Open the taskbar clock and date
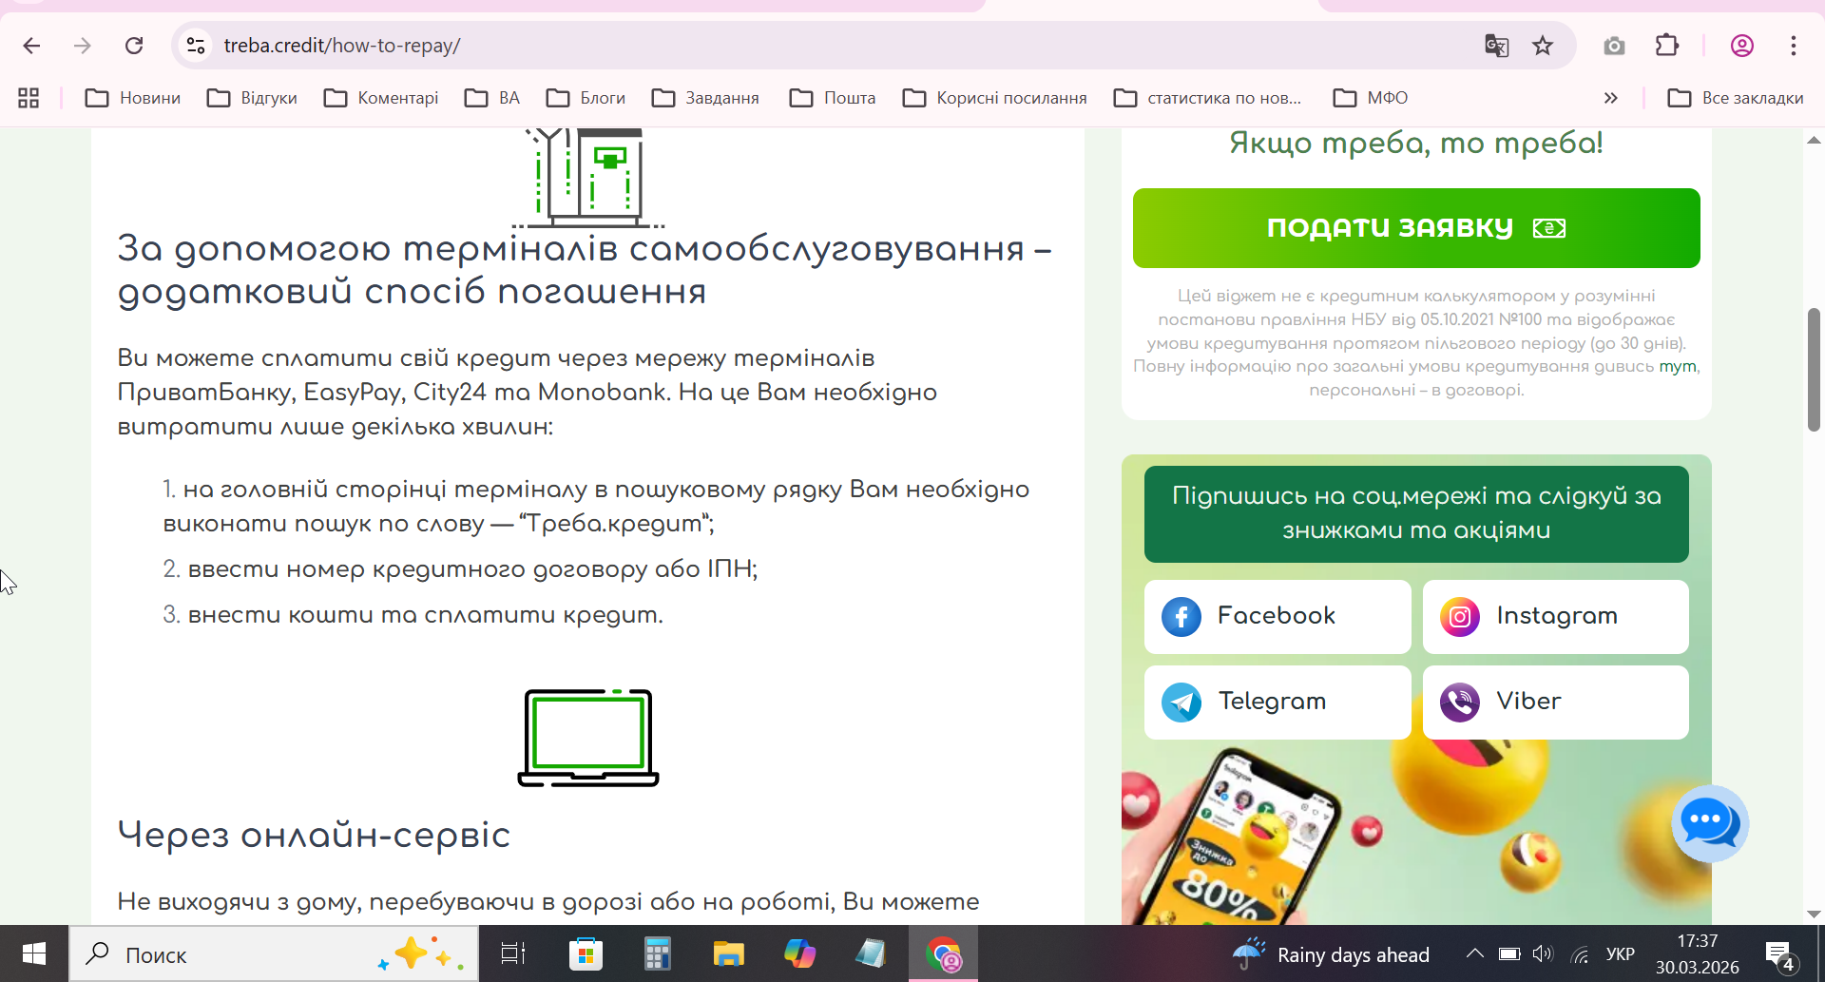This screenshot has width=1825, height=982. click(x=1698, y=954)
